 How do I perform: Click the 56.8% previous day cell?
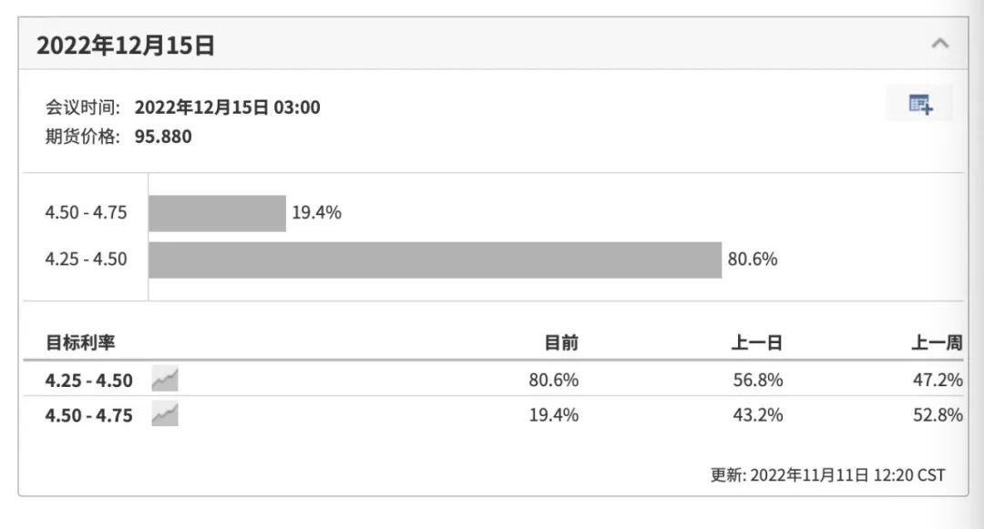pyautogui.click(x=758, y=380)
